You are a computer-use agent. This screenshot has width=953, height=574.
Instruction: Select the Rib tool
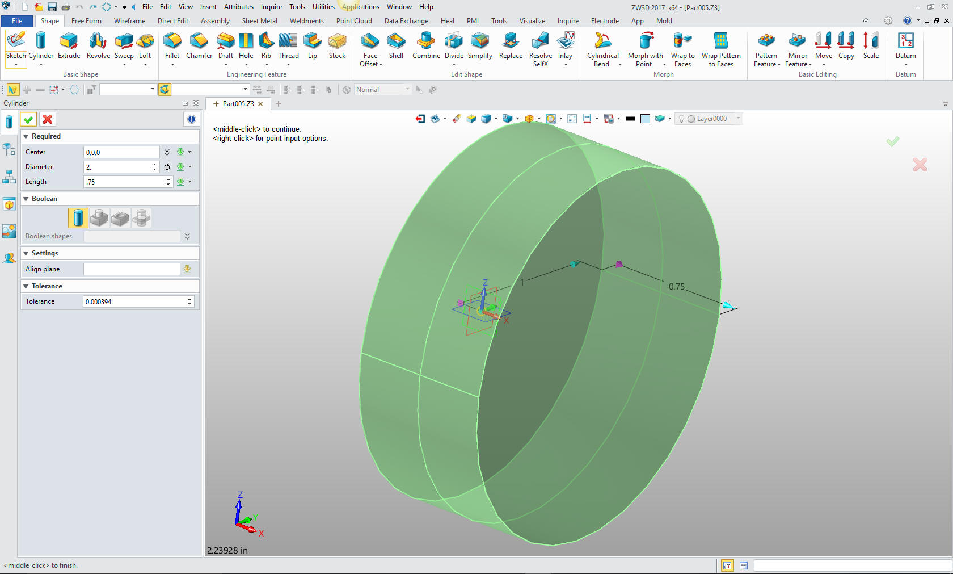(266, 45)
